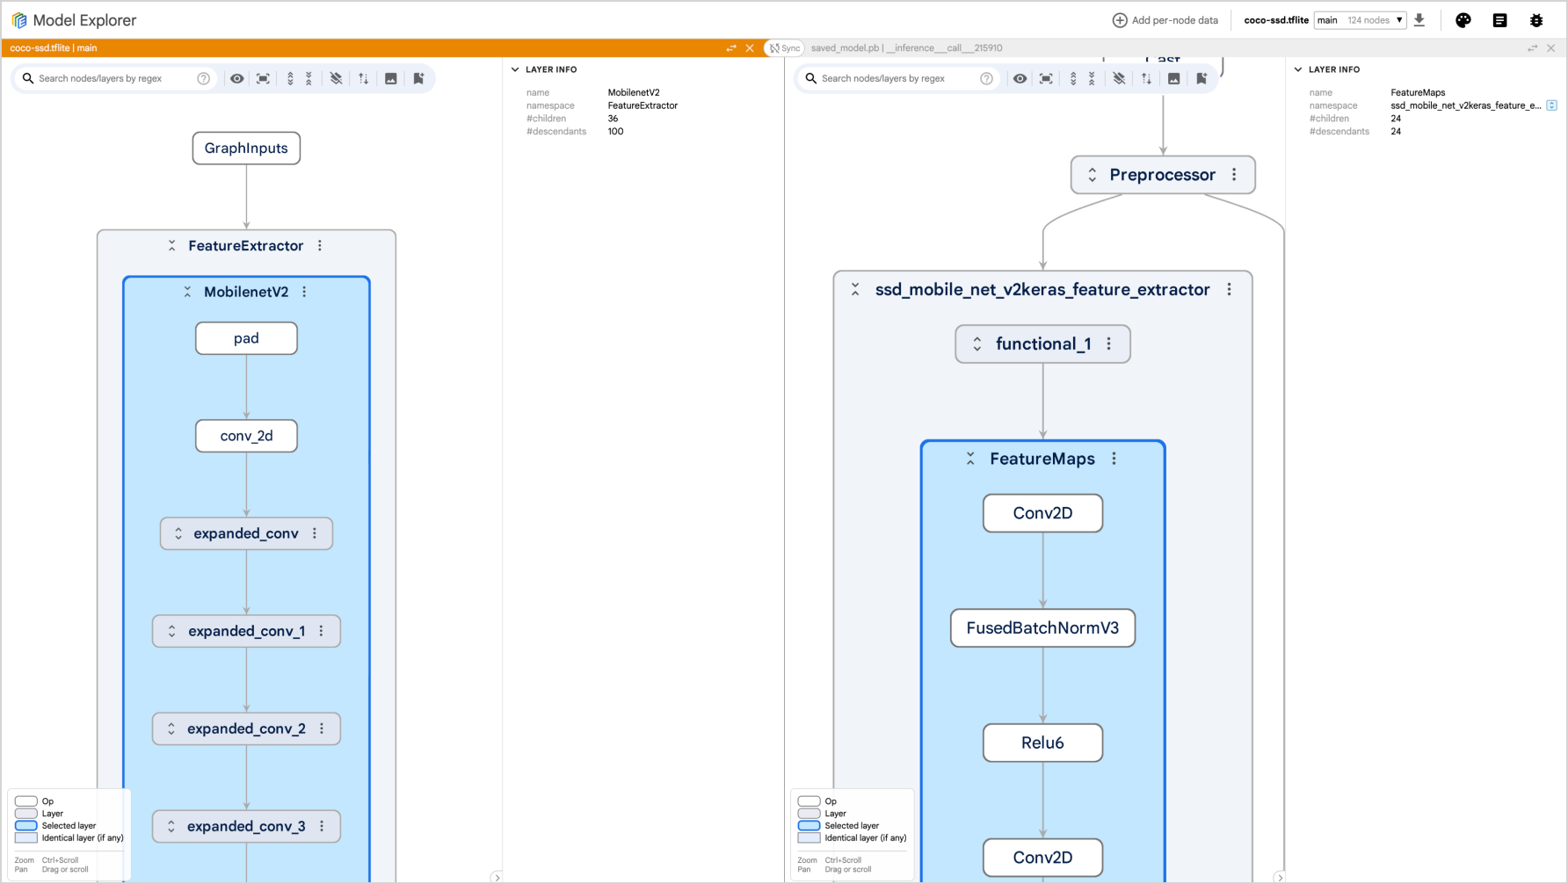This screenshot has height=884, width=1568.
Task: Expand all layers in the left graph
Action: tap(292, 78)
